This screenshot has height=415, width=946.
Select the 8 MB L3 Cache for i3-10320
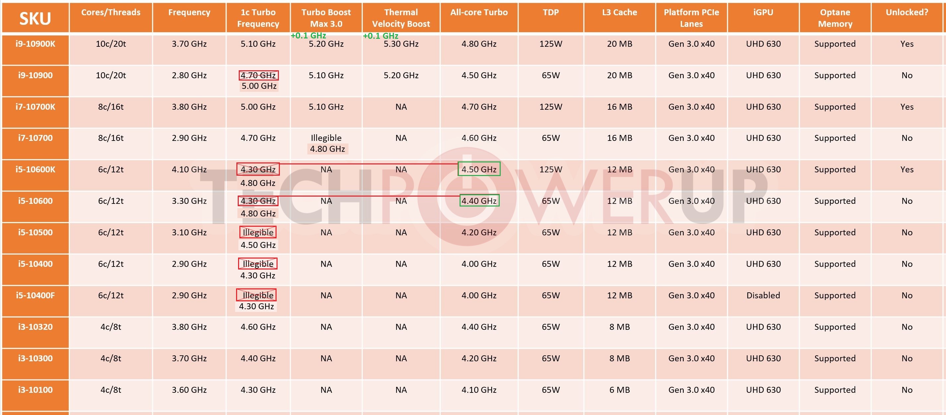[619, 327]
